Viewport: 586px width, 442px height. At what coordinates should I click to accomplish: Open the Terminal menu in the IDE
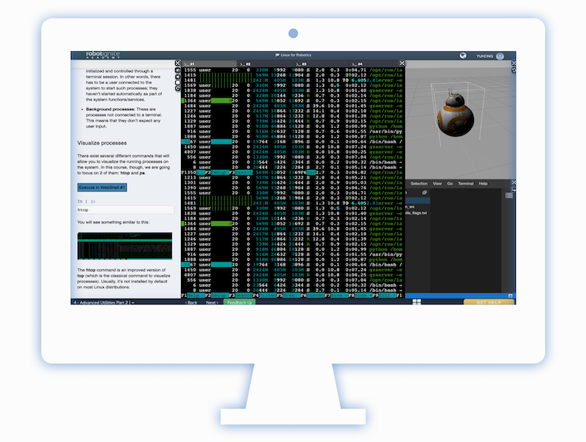466,183
